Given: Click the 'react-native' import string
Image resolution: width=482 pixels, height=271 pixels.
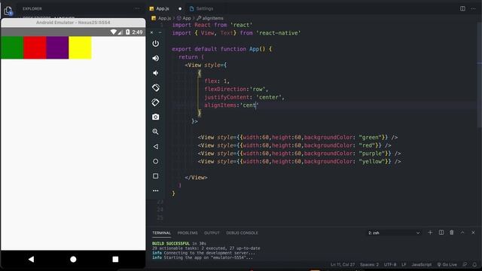Looking at the screenshot, I should 279,33.
